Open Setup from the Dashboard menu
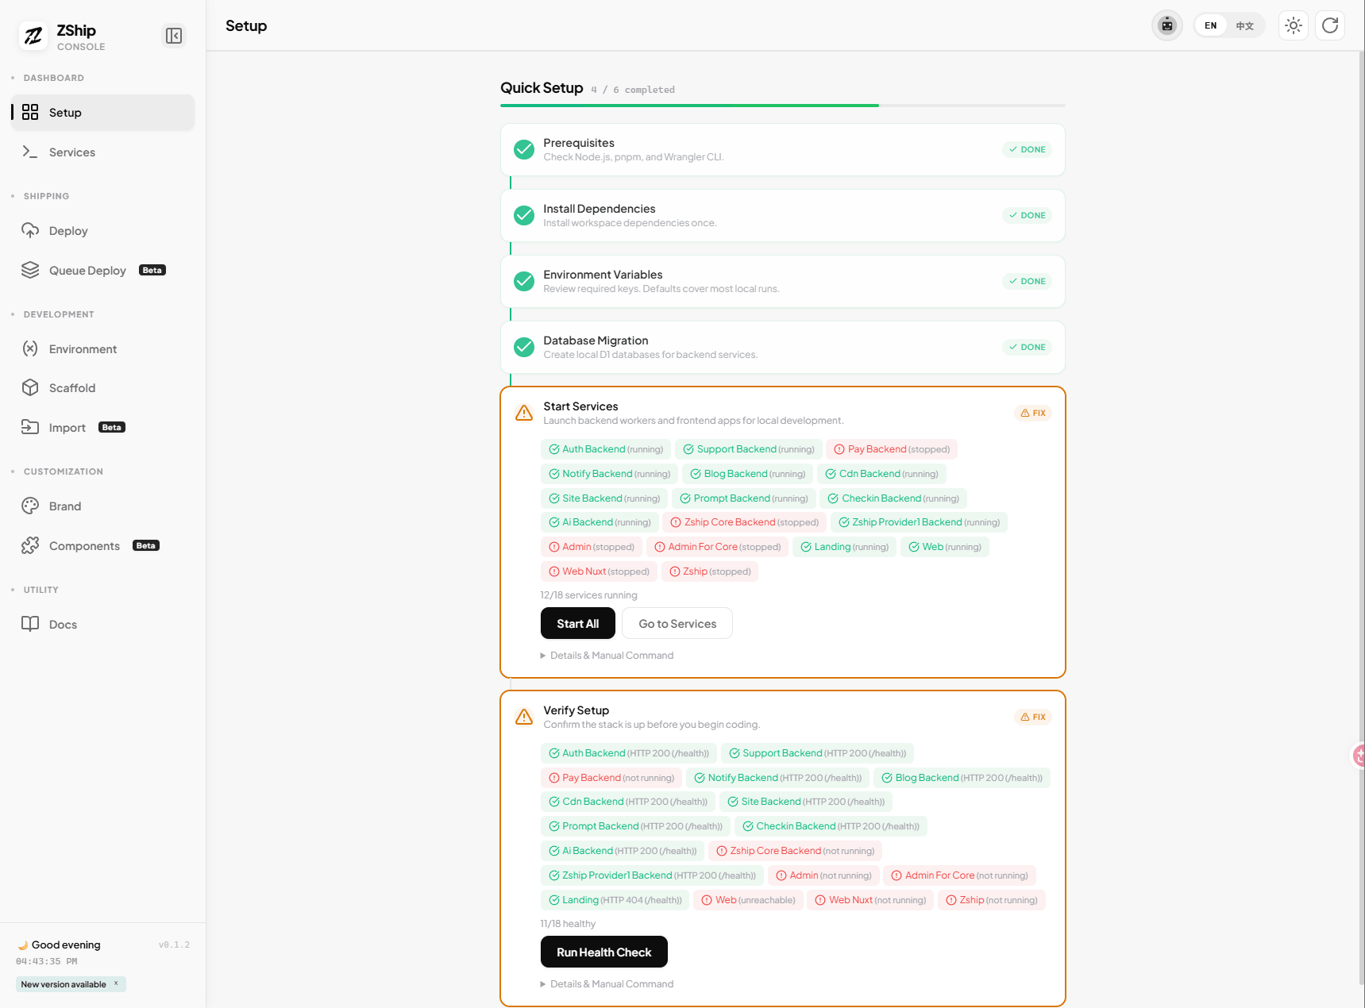The height and width of the screenshot is (1008, 1365). click(65, 112)
